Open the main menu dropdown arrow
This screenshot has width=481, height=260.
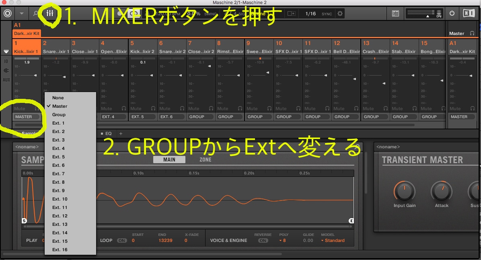22,14
